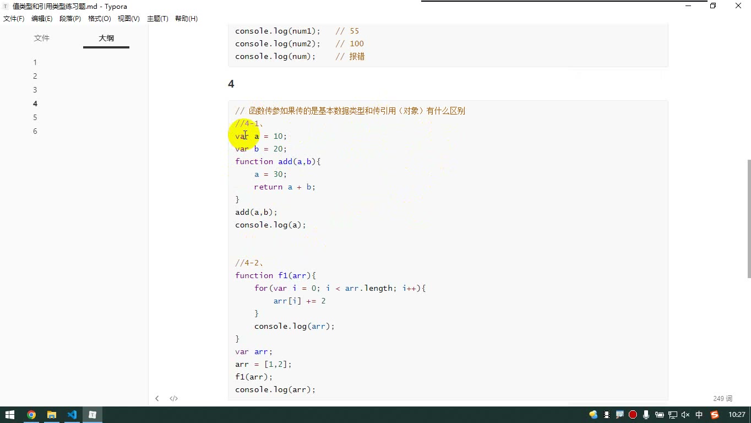Click the film strip tray icon
The image size is (751, 423).
coord(607,415)
